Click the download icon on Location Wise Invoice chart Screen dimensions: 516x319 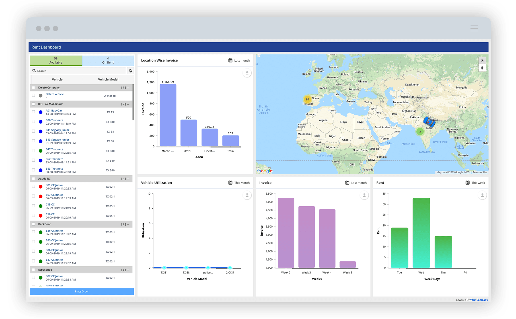coord(247,73)
